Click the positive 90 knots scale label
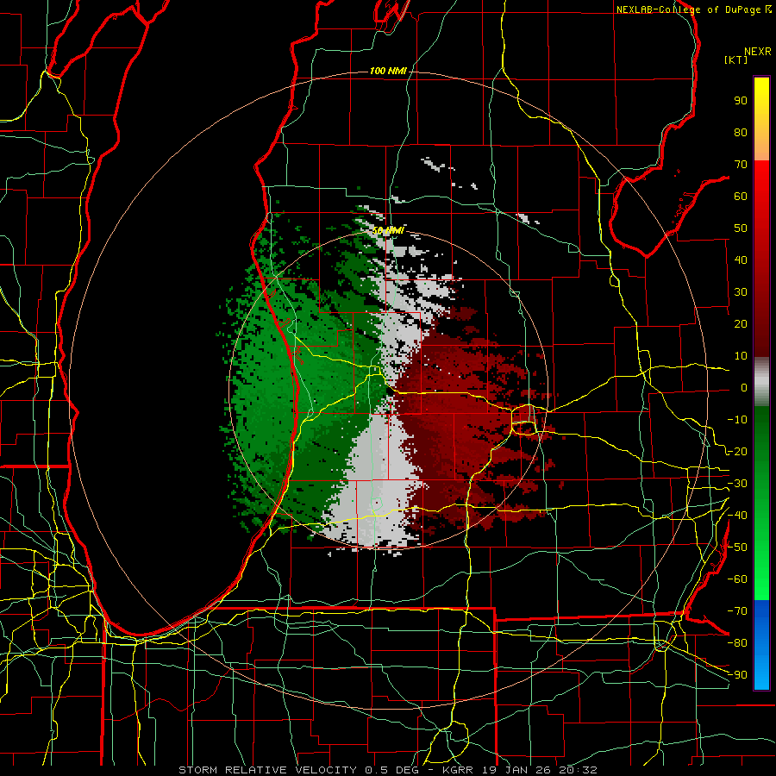 [x=741, y=101]
